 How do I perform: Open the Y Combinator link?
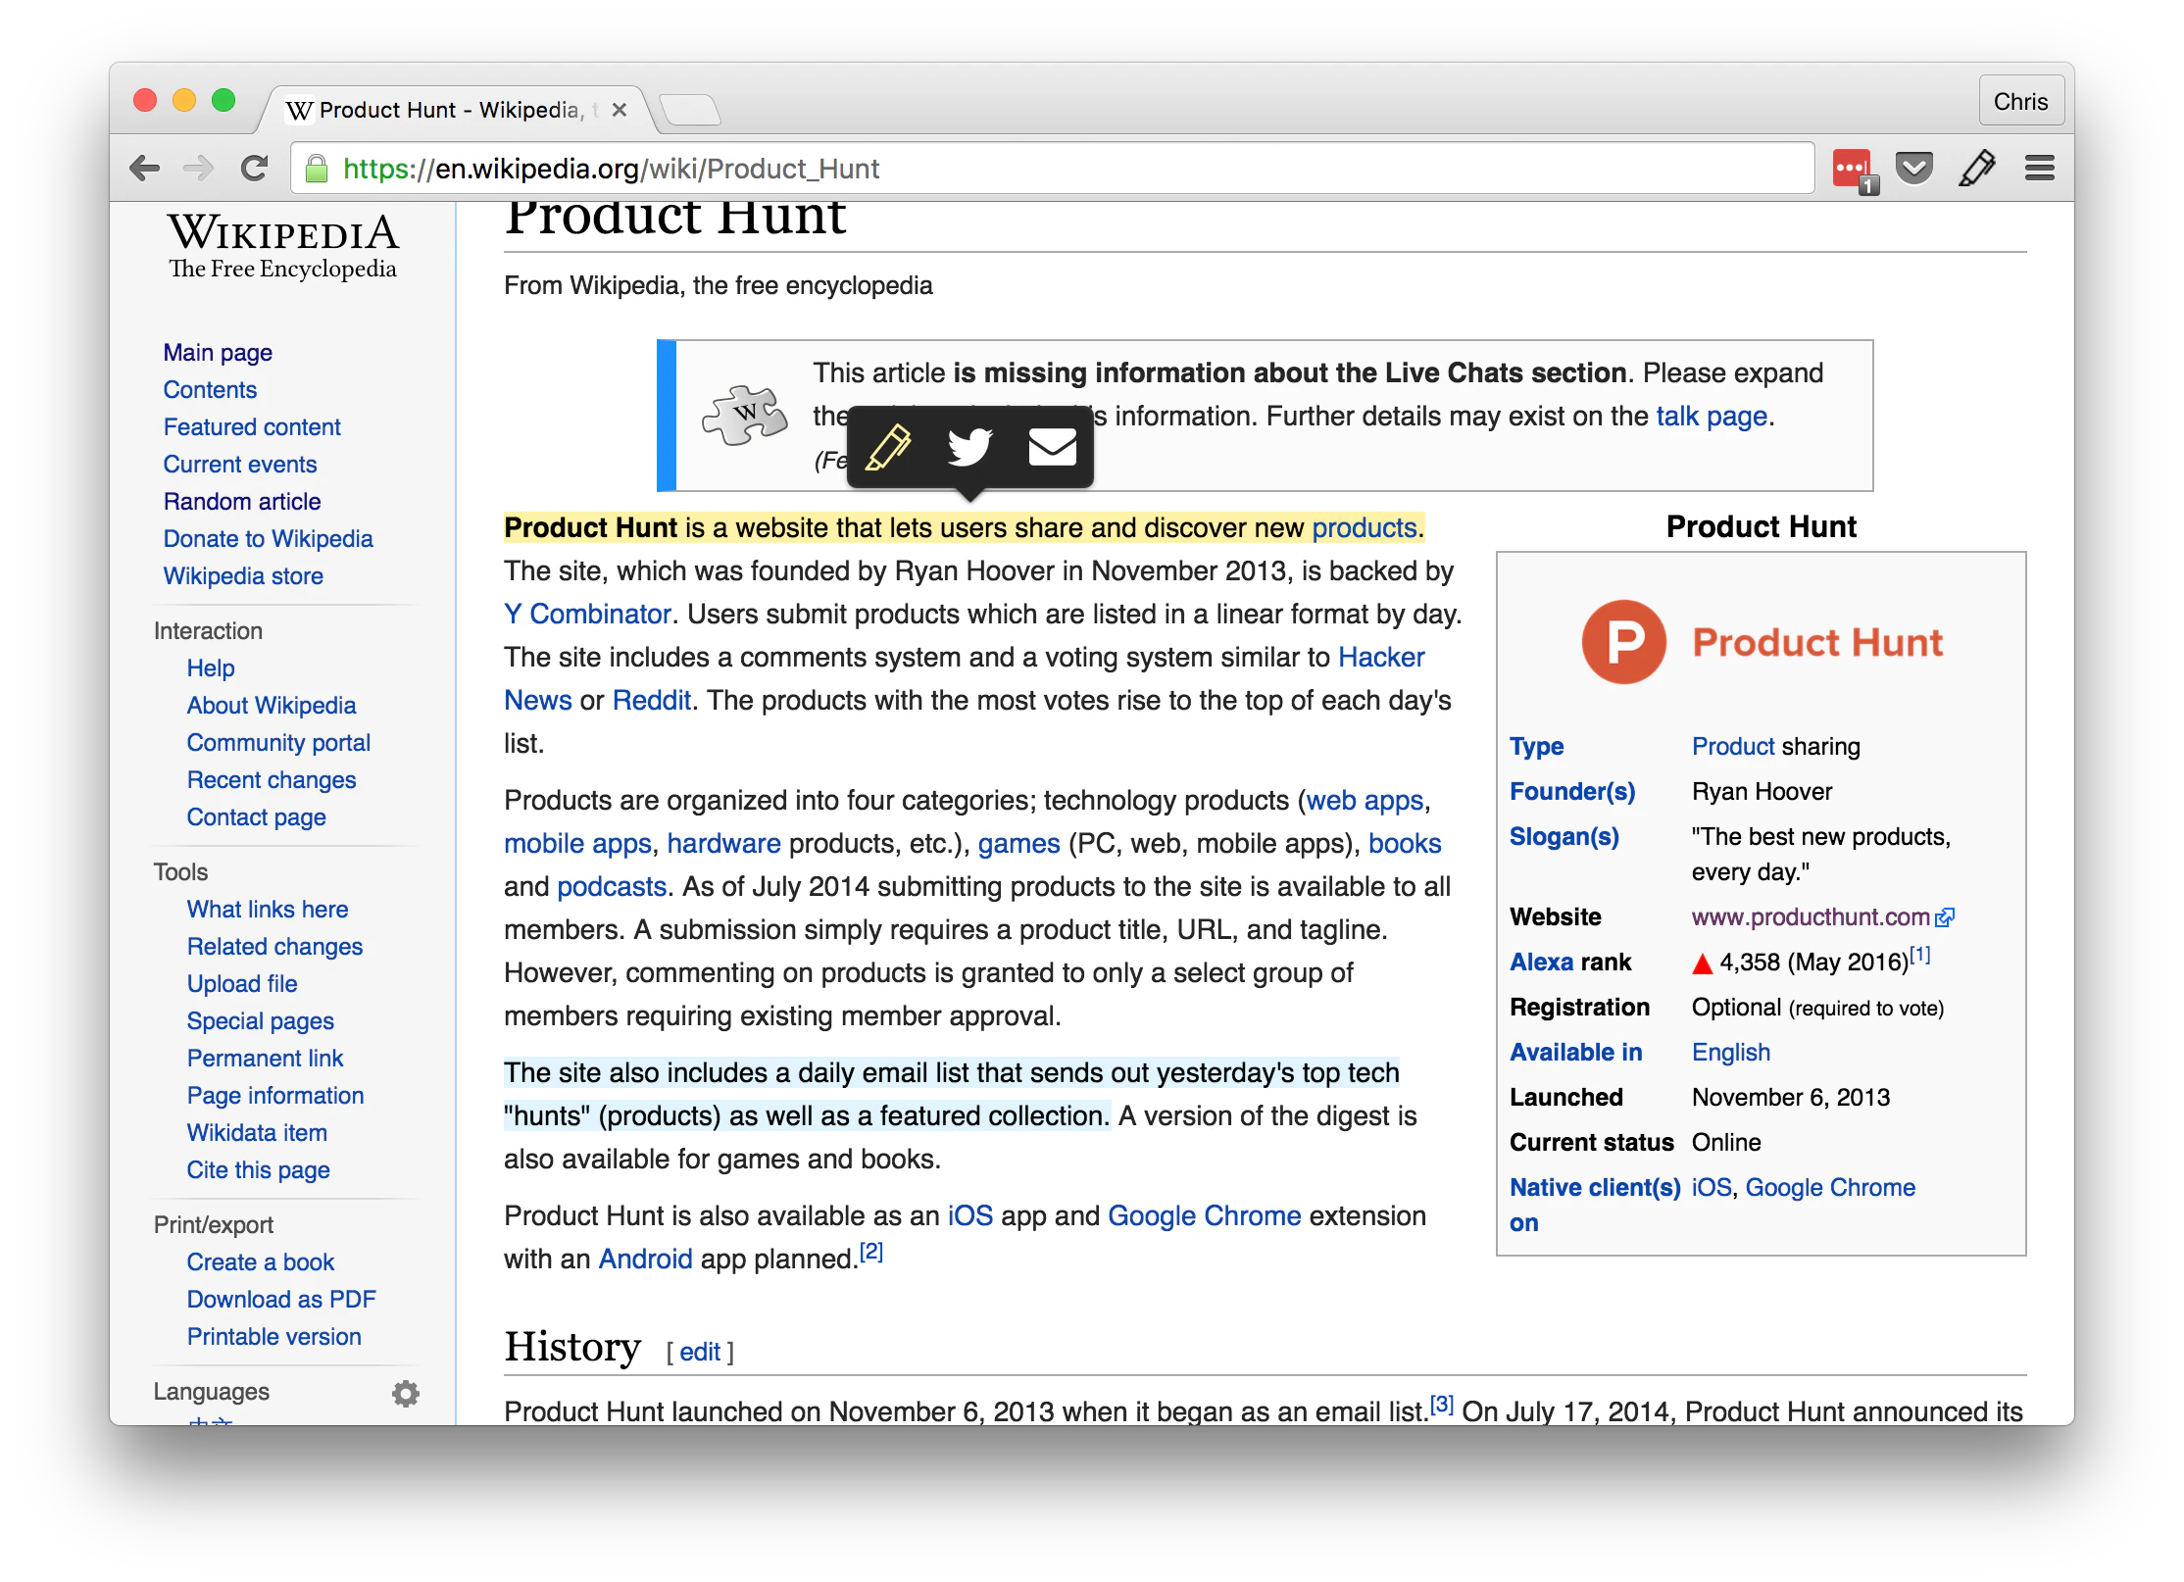(x=586, y=615)
